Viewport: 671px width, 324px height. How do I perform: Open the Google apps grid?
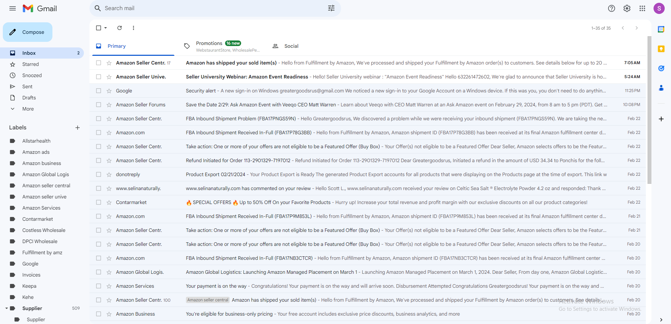[642, 8]
